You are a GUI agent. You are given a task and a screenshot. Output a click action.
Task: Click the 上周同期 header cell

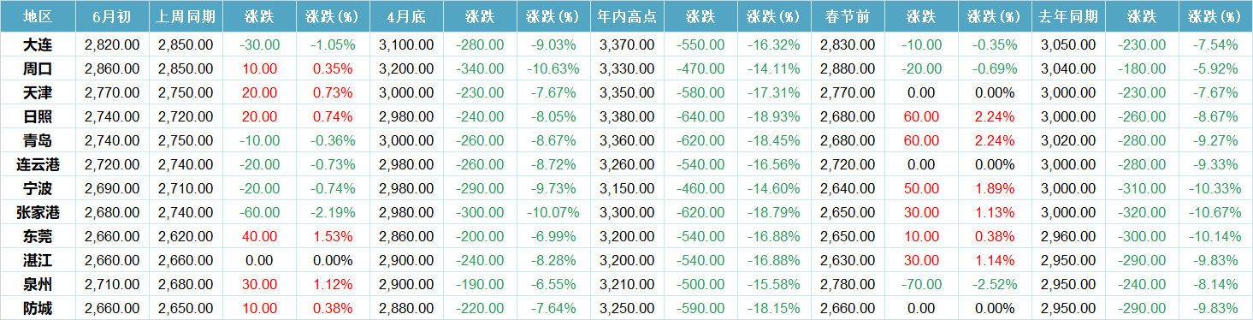[186, 16]
